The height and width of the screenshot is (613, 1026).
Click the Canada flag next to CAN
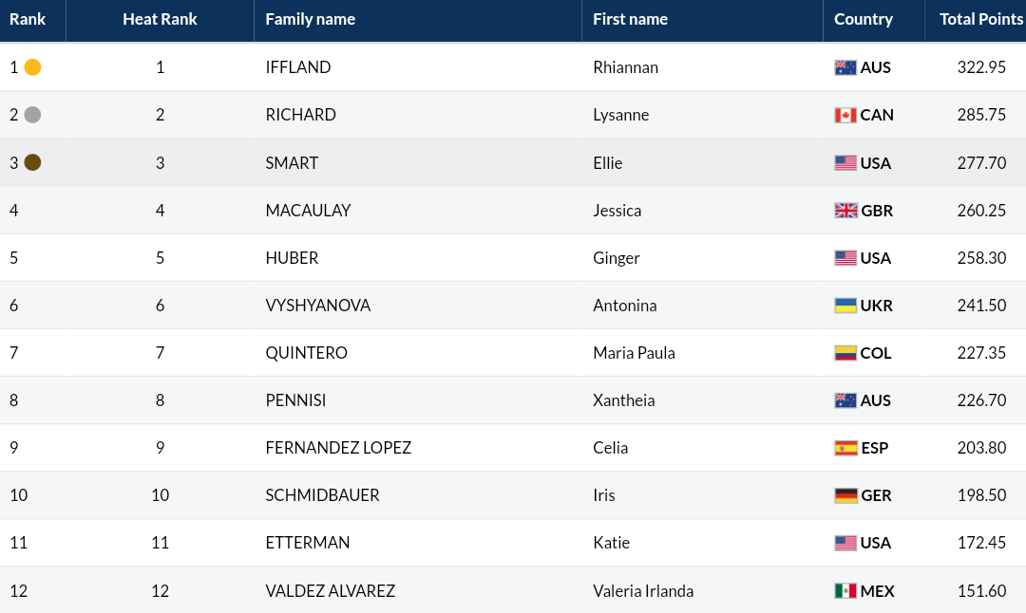point(845,115)
